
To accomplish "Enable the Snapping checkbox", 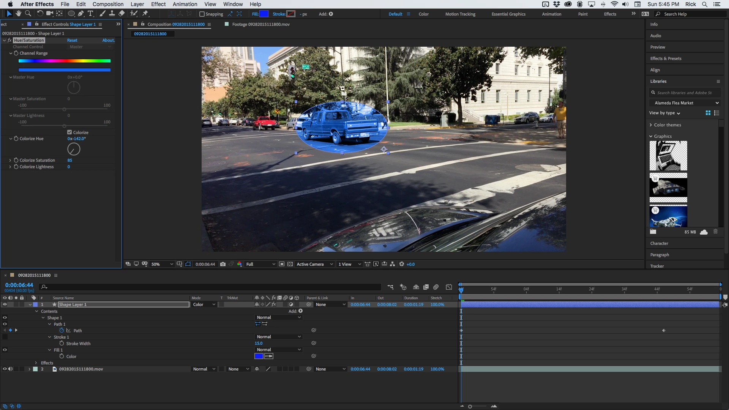I will coord(202,14).
